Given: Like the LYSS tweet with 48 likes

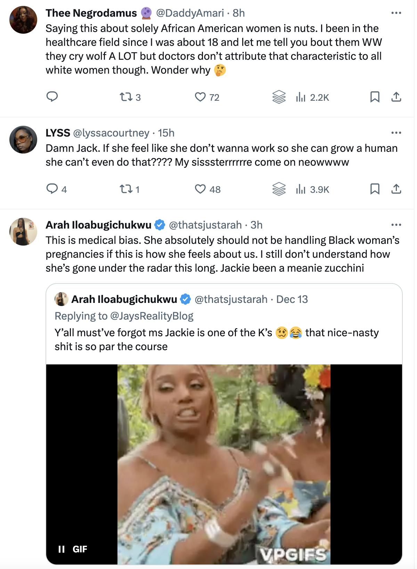Looking at the screenshot, I should pyautogui.click(x=201, y=189).
